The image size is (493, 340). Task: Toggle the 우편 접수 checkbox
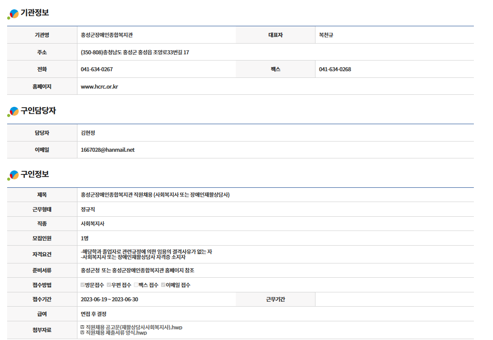109,285
